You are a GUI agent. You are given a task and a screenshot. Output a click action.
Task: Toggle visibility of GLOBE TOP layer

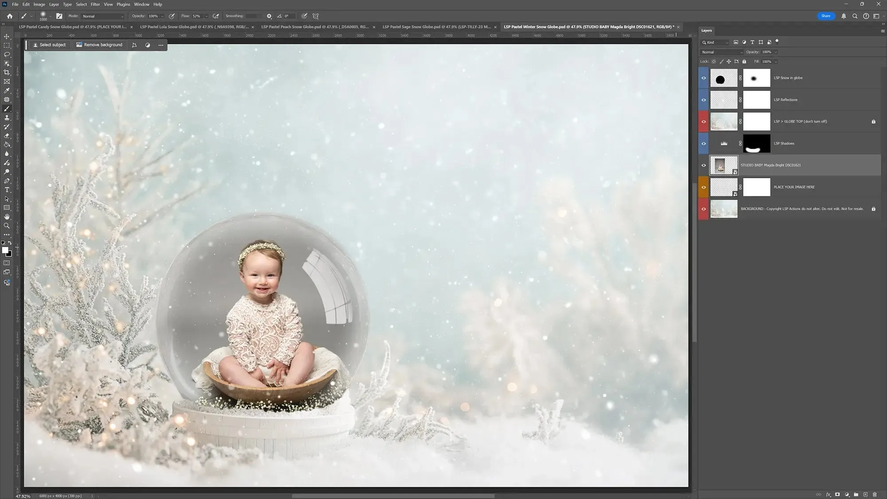703,122
